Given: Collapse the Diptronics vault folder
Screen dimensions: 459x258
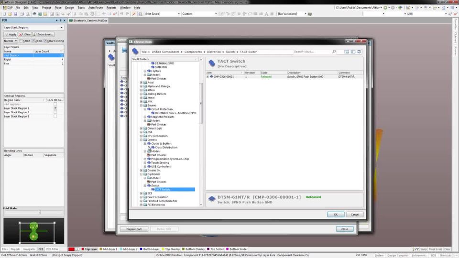Looking at the screenshot, I should point(141,174).
